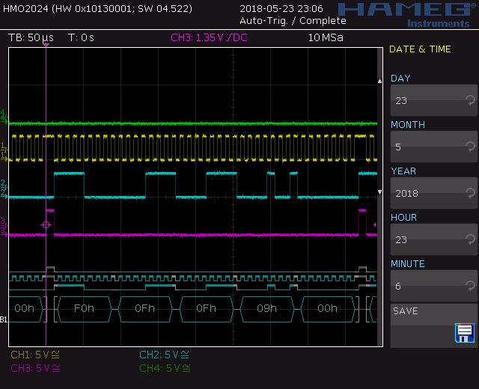Open the DATE & TIME menu header
The height and width of the screenshot is (389, 479).
click(420, 49)
